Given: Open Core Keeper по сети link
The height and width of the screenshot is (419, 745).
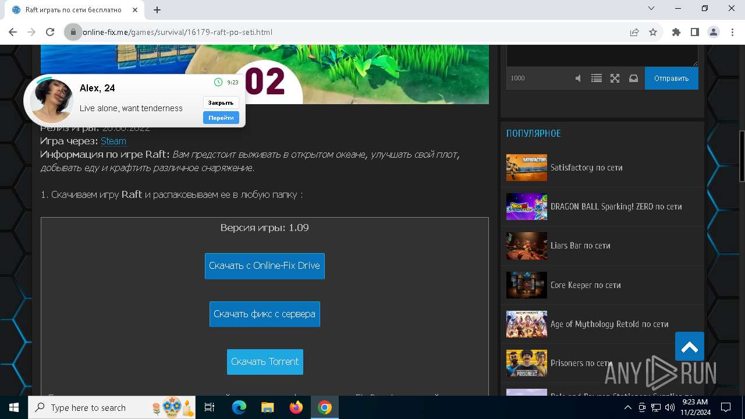Looking at the screenshot, I should coord(586,285).
